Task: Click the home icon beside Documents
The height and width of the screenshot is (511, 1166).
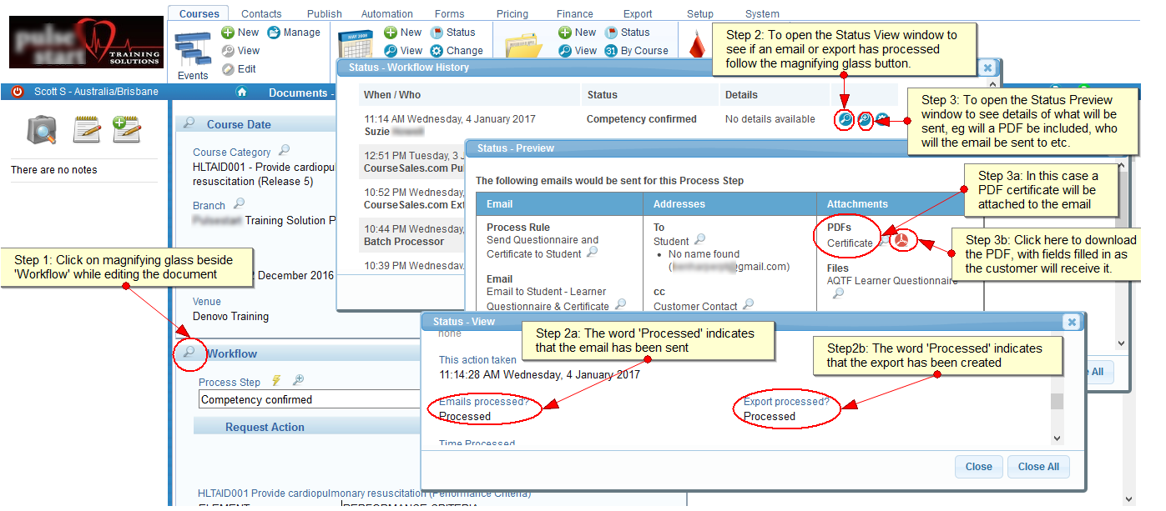Action: point(242,92)
